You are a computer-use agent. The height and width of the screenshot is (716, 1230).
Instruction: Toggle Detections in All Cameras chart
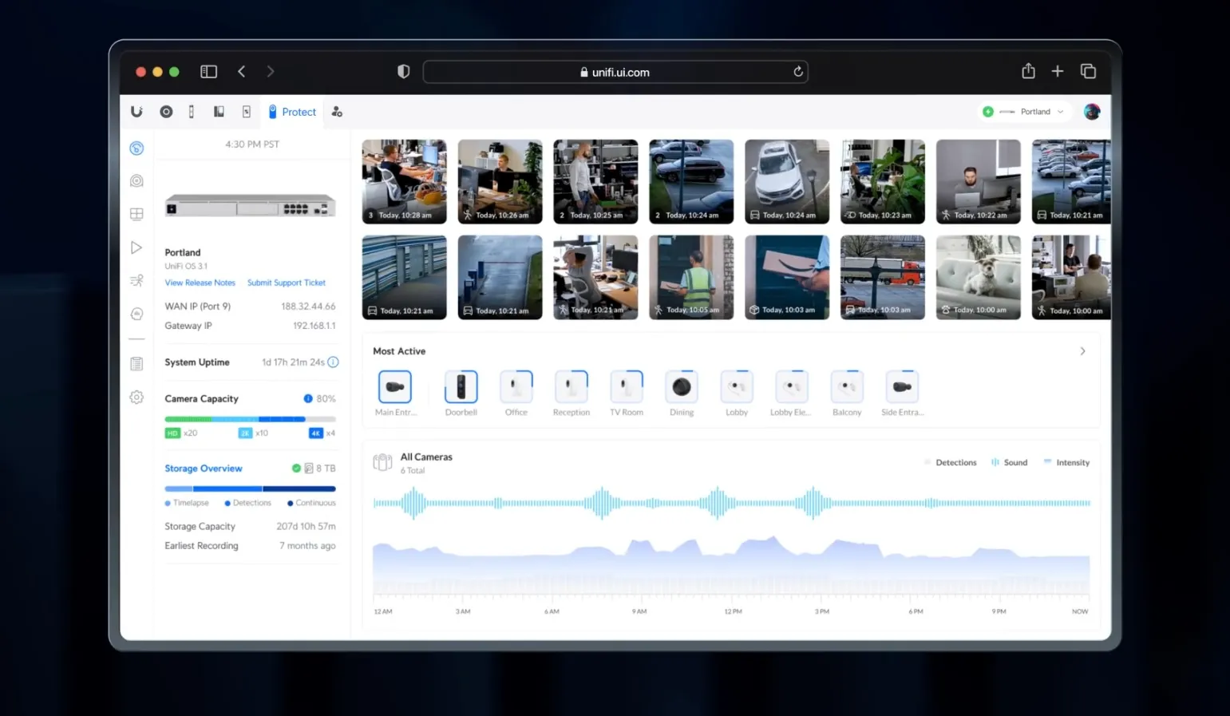click(950, 463)
